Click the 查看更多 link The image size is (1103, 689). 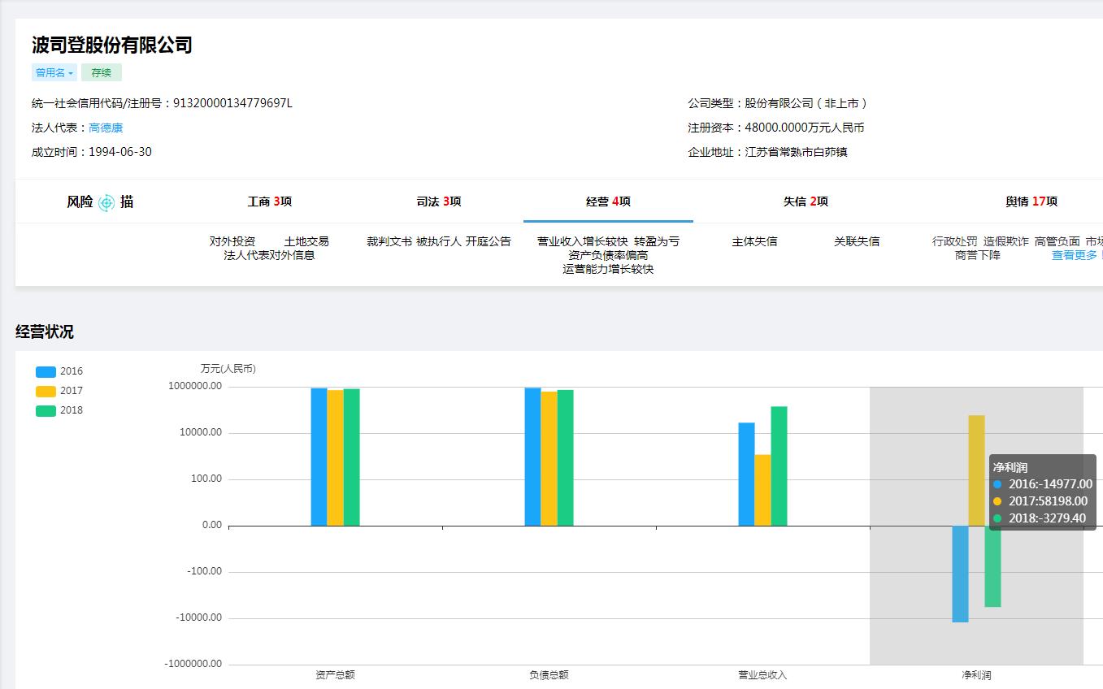point(1075,255)
